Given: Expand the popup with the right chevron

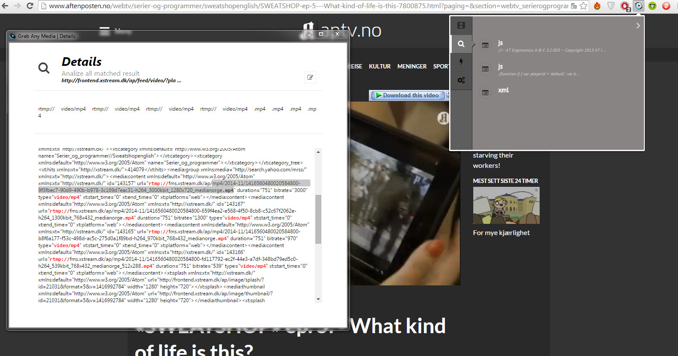Looking at the screenshot, I should [638, 26].
